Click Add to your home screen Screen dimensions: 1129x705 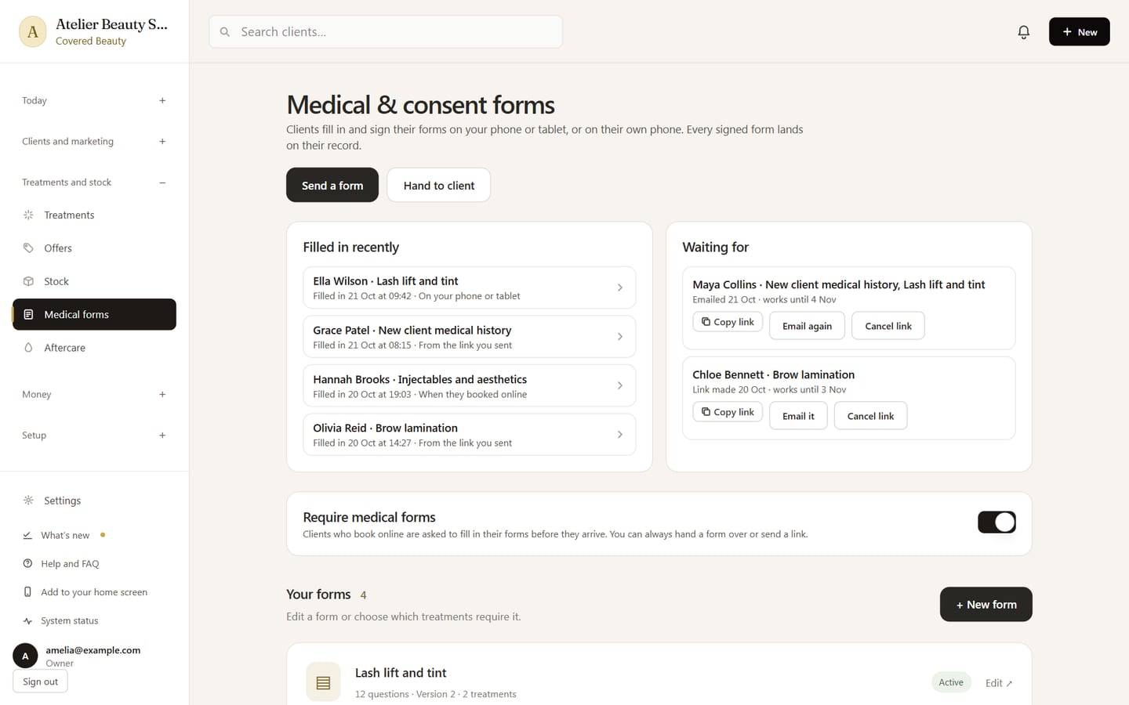click(x=94, y=592)
